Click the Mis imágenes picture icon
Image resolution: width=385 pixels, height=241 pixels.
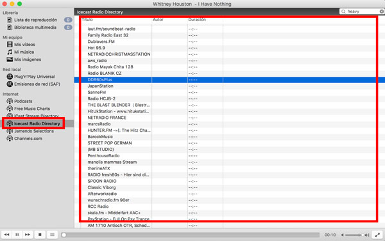[x=10, y=59]
